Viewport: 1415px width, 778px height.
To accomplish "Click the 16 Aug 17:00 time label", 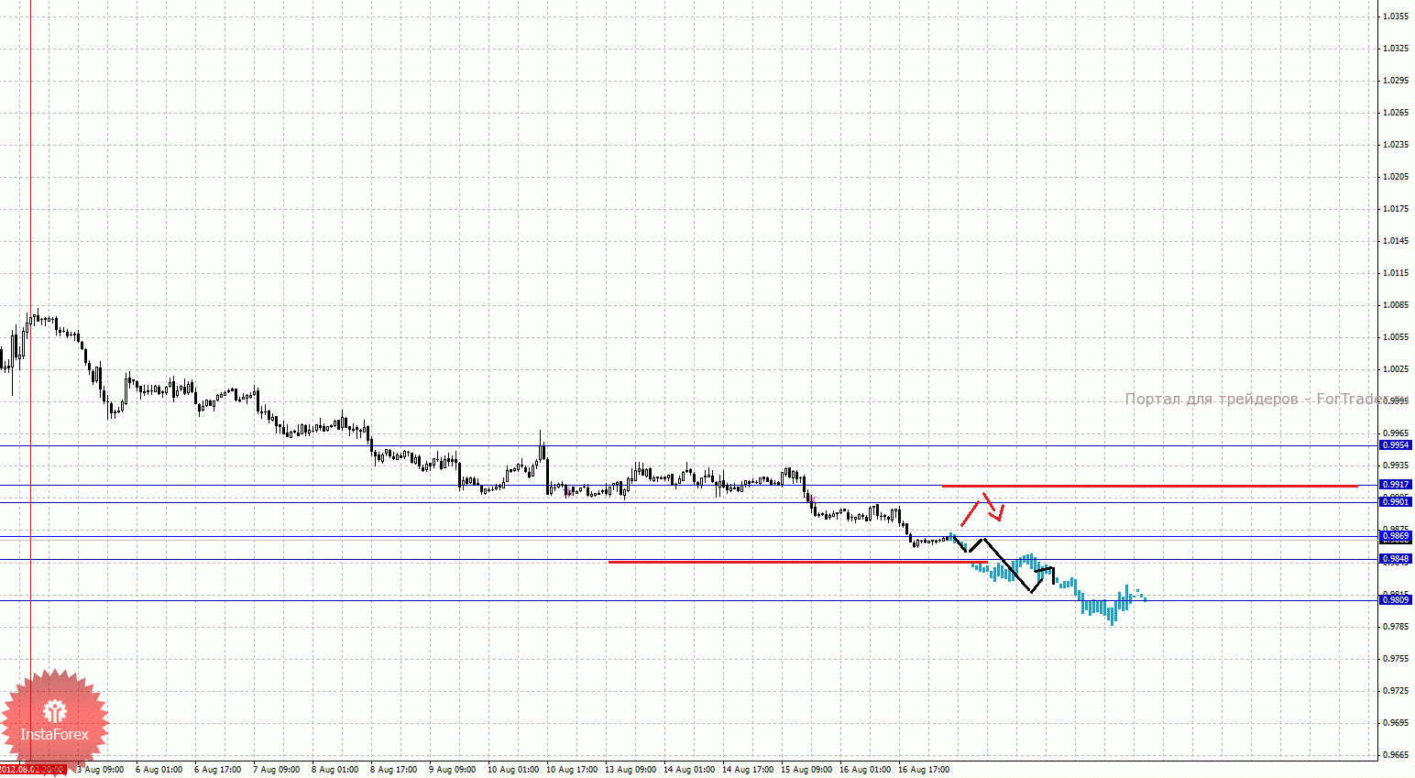I will pos(924,770).
